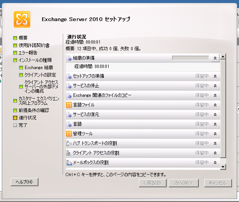Image resolution: width=239 pixels, height=202 pixels.
Task: Click the キャンセル button
Action: coord(218,183)
